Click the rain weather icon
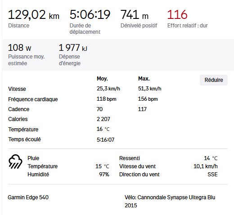The width and height of the screenshot is (234, 215). [x=15, y=161]
